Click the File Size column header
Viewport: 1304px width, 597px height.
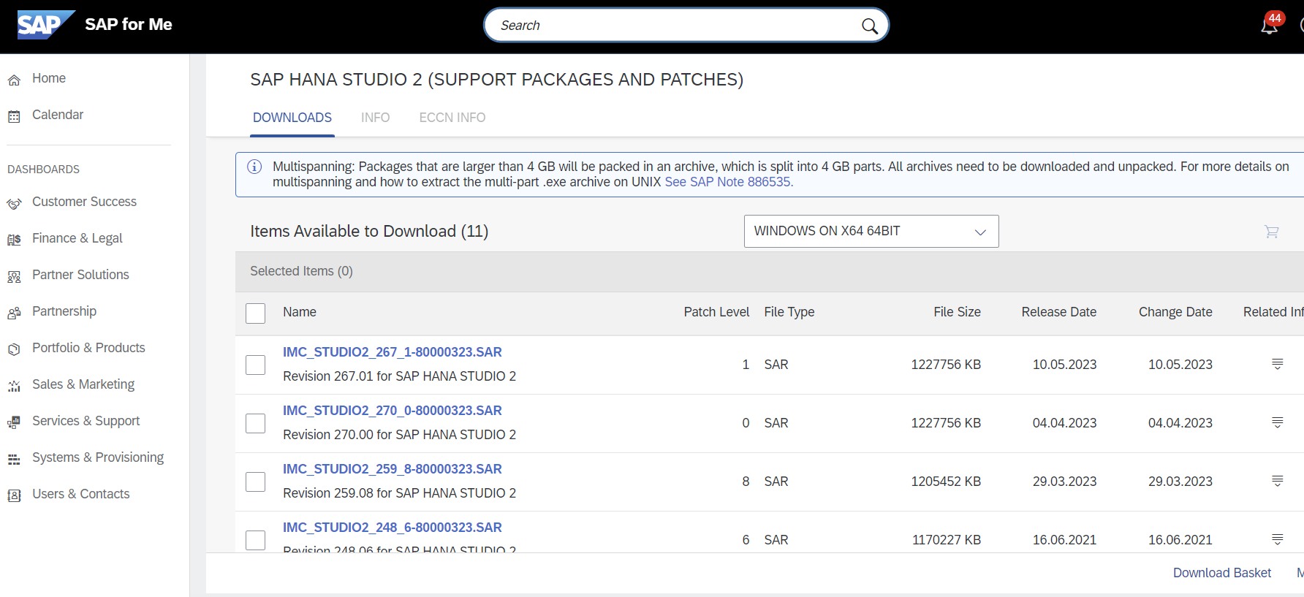pos(957,312)
